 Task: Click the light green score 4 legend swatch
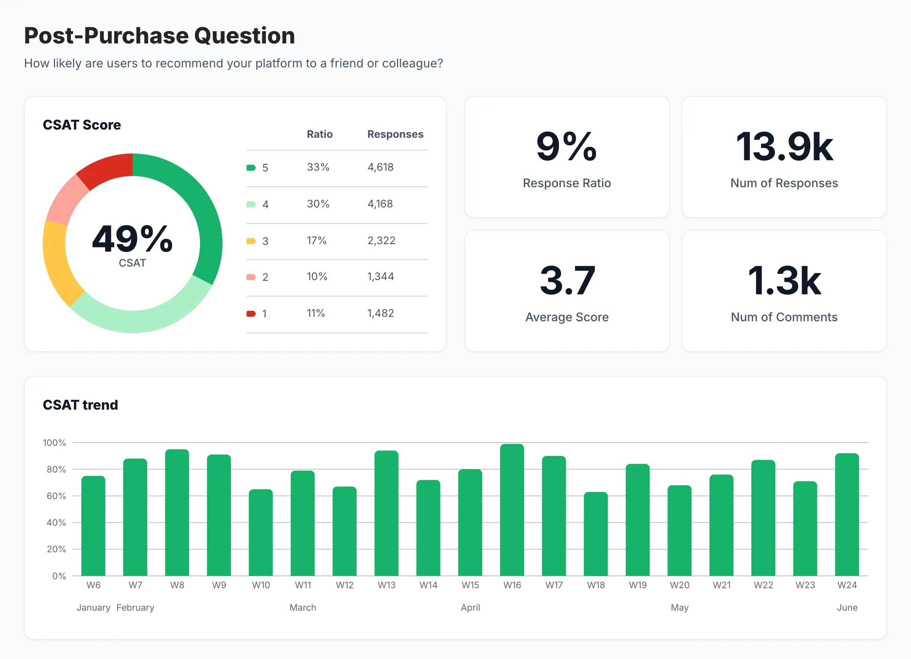click(x=251, y=204)
